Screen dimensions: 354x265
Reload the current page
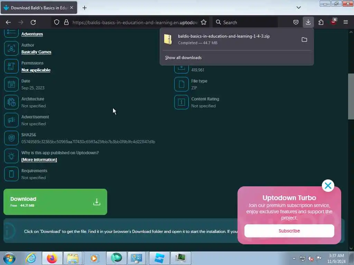tap(33, 22)
